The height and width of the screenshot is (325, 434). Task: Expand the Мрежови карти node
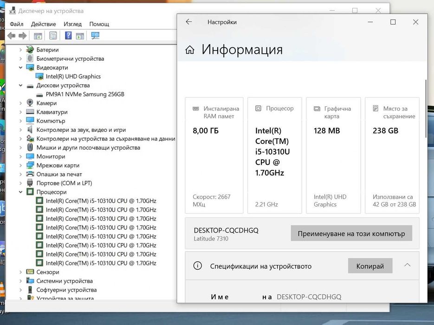pos(20,165)
